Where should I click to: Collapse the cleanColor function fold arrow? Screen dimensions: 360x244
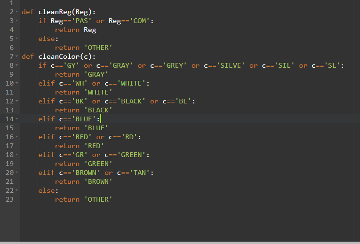(16, 56)
